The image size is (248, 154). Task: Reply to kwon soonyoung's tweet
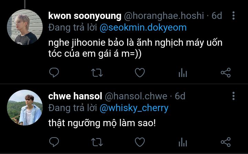pos(54,73)
